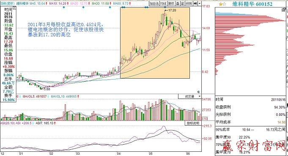Expand the chart toolbar dropdown arrow
The image size is (288, 156).
click(x=200, y=3)
